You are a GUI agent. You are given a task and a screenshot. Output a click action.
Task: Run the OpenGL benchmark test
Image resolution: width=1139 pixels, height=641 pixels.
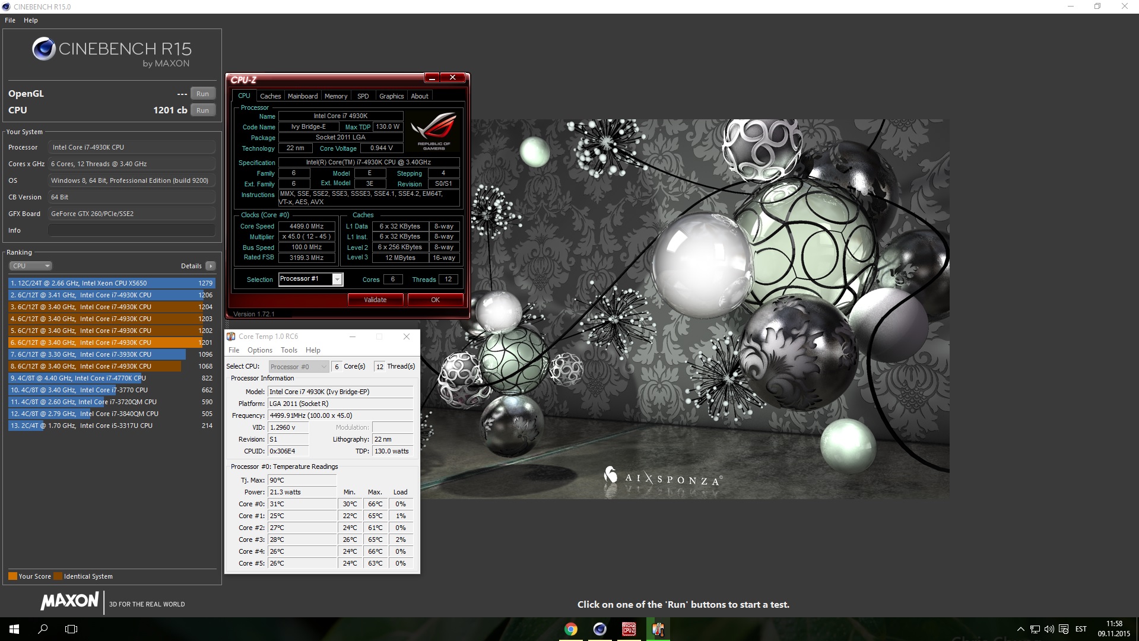[x=202, y=94]
